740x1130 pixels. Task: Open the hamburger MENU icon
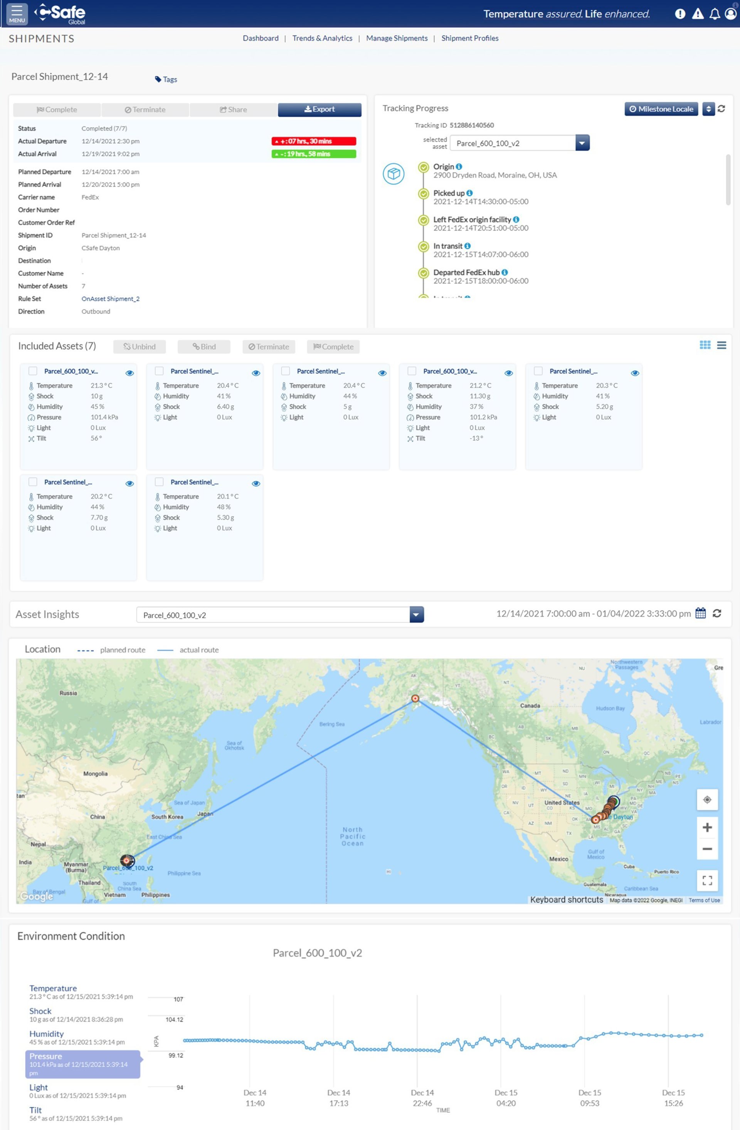click(x=17, y=14)
